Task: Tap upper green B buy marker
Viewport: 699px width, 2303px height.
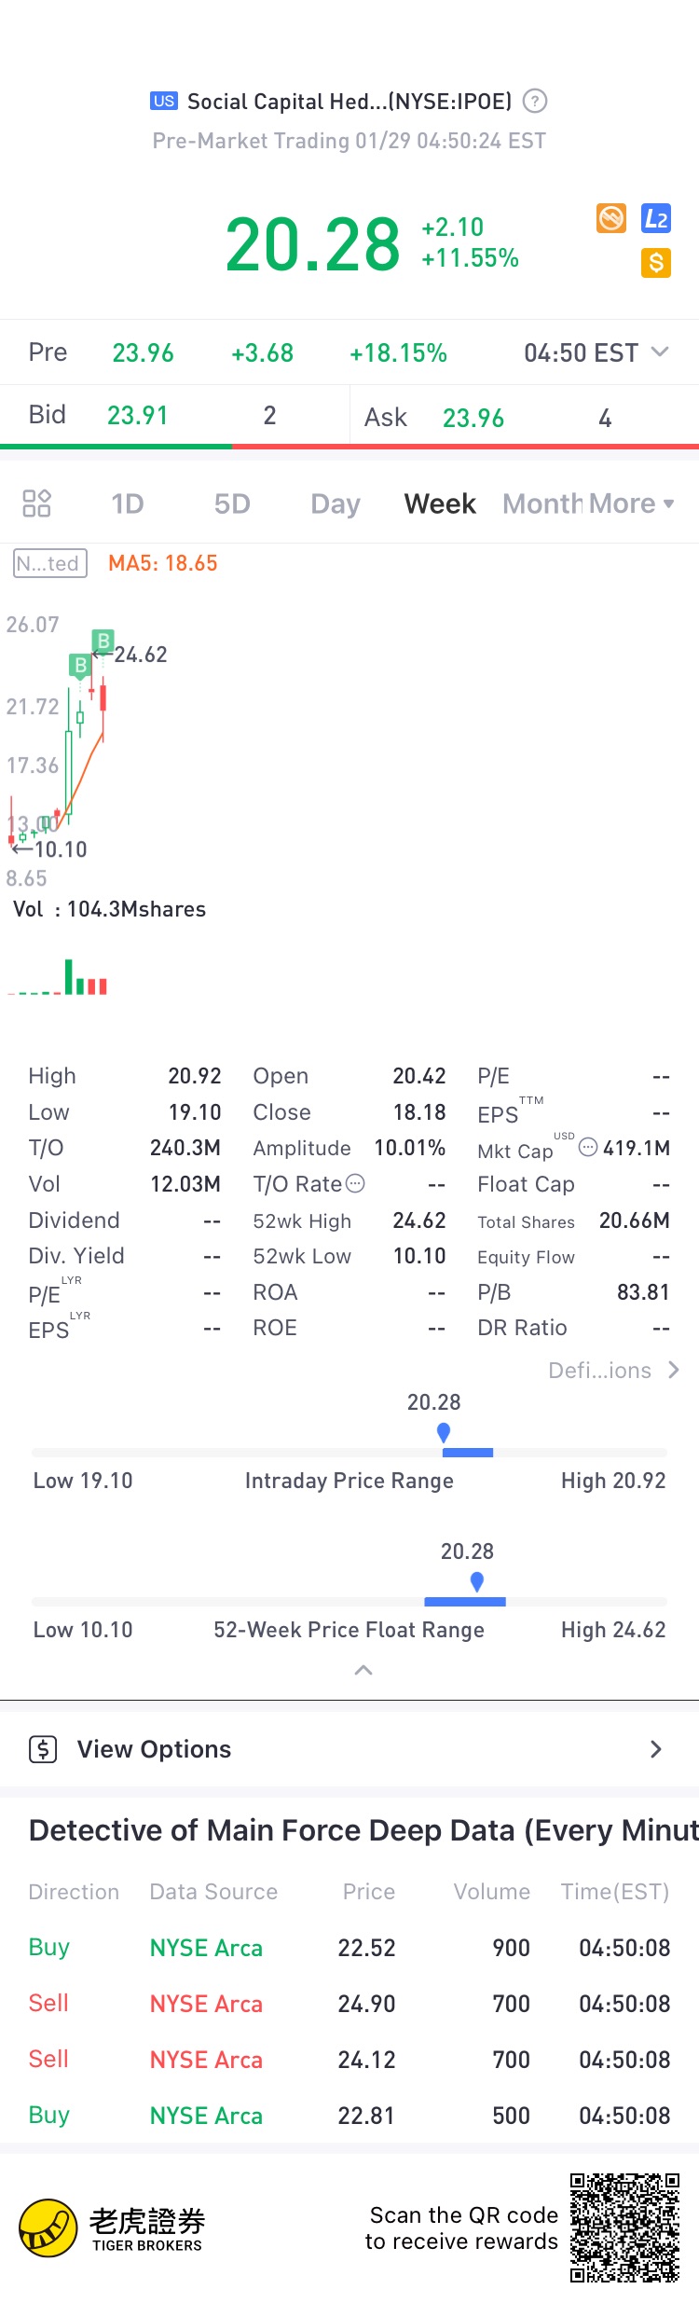Action: click(x=103, y=641)
